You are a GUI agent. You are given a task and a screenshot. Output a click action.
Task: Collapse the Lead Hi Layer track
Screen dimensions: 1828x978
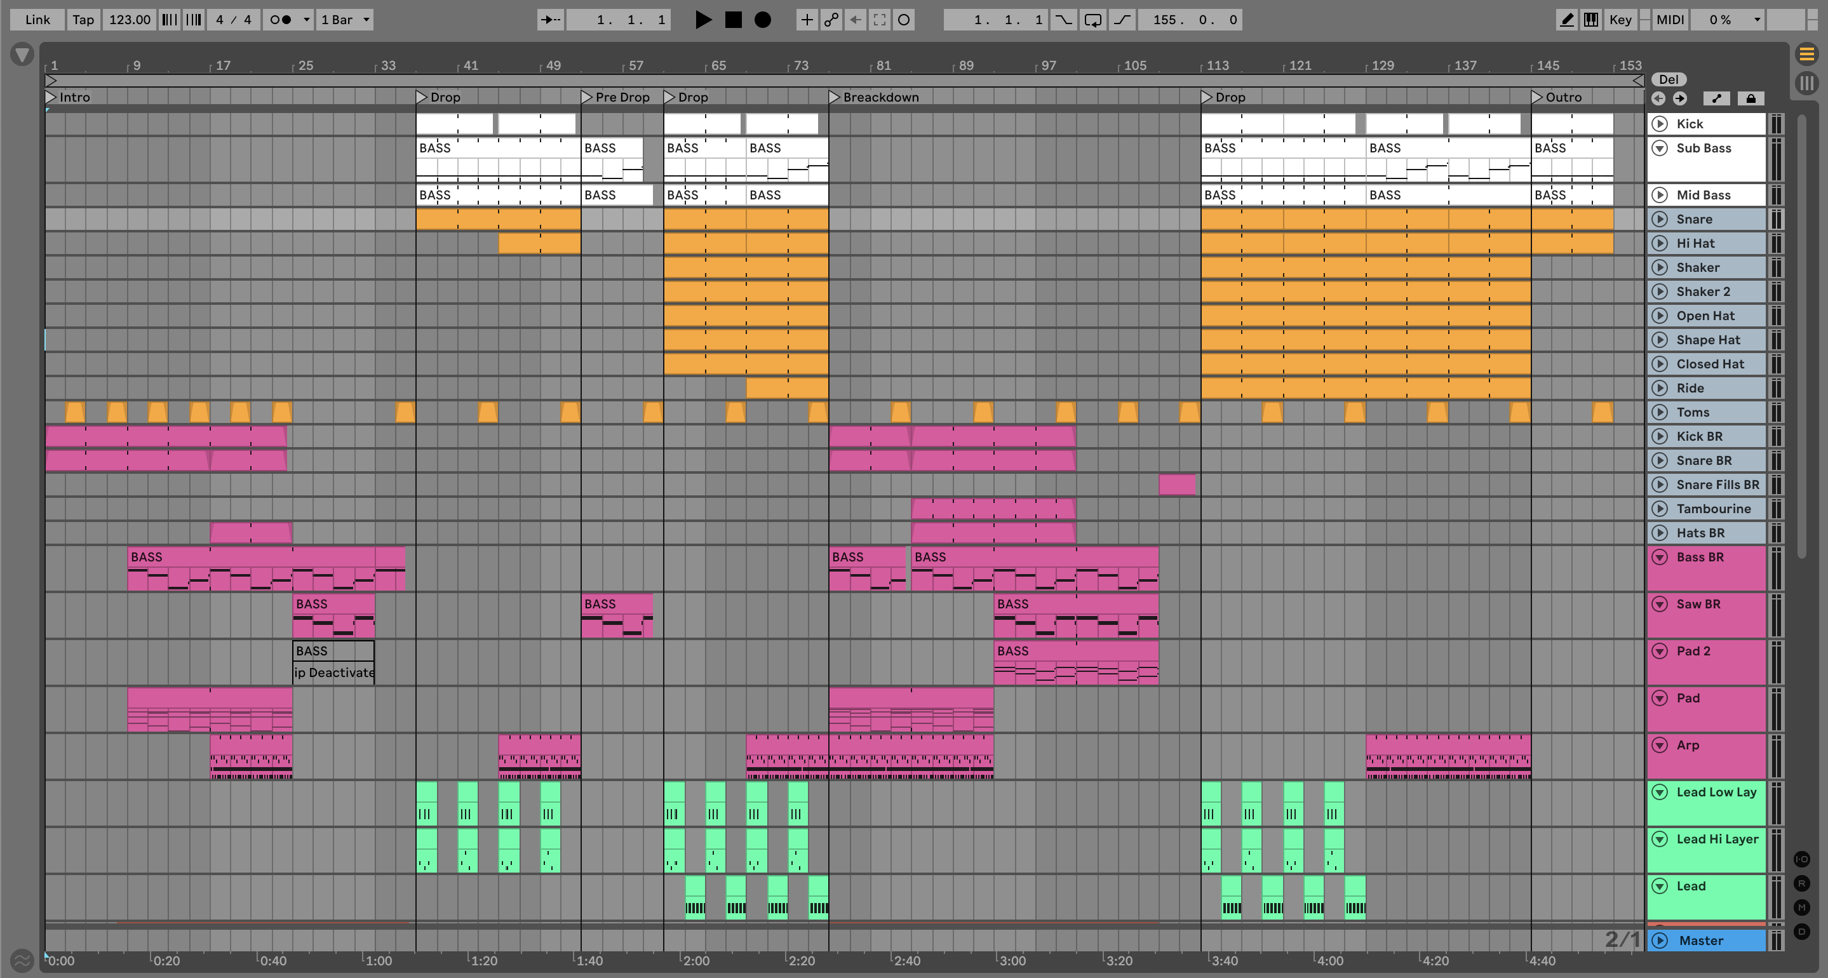point(1660,839)
